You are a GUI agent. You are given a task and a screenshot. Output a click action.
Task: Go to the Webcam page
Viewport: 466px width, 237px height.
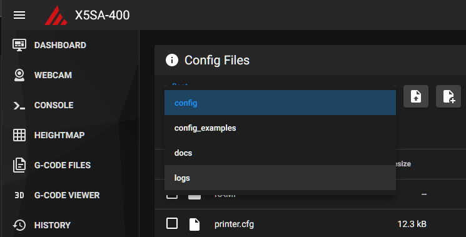point(42,75)
